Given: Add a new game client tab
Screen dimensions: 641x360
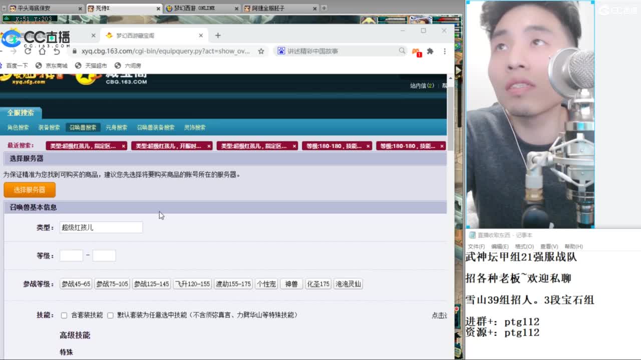Looking at the screenshot, I should tap(324, 8).
